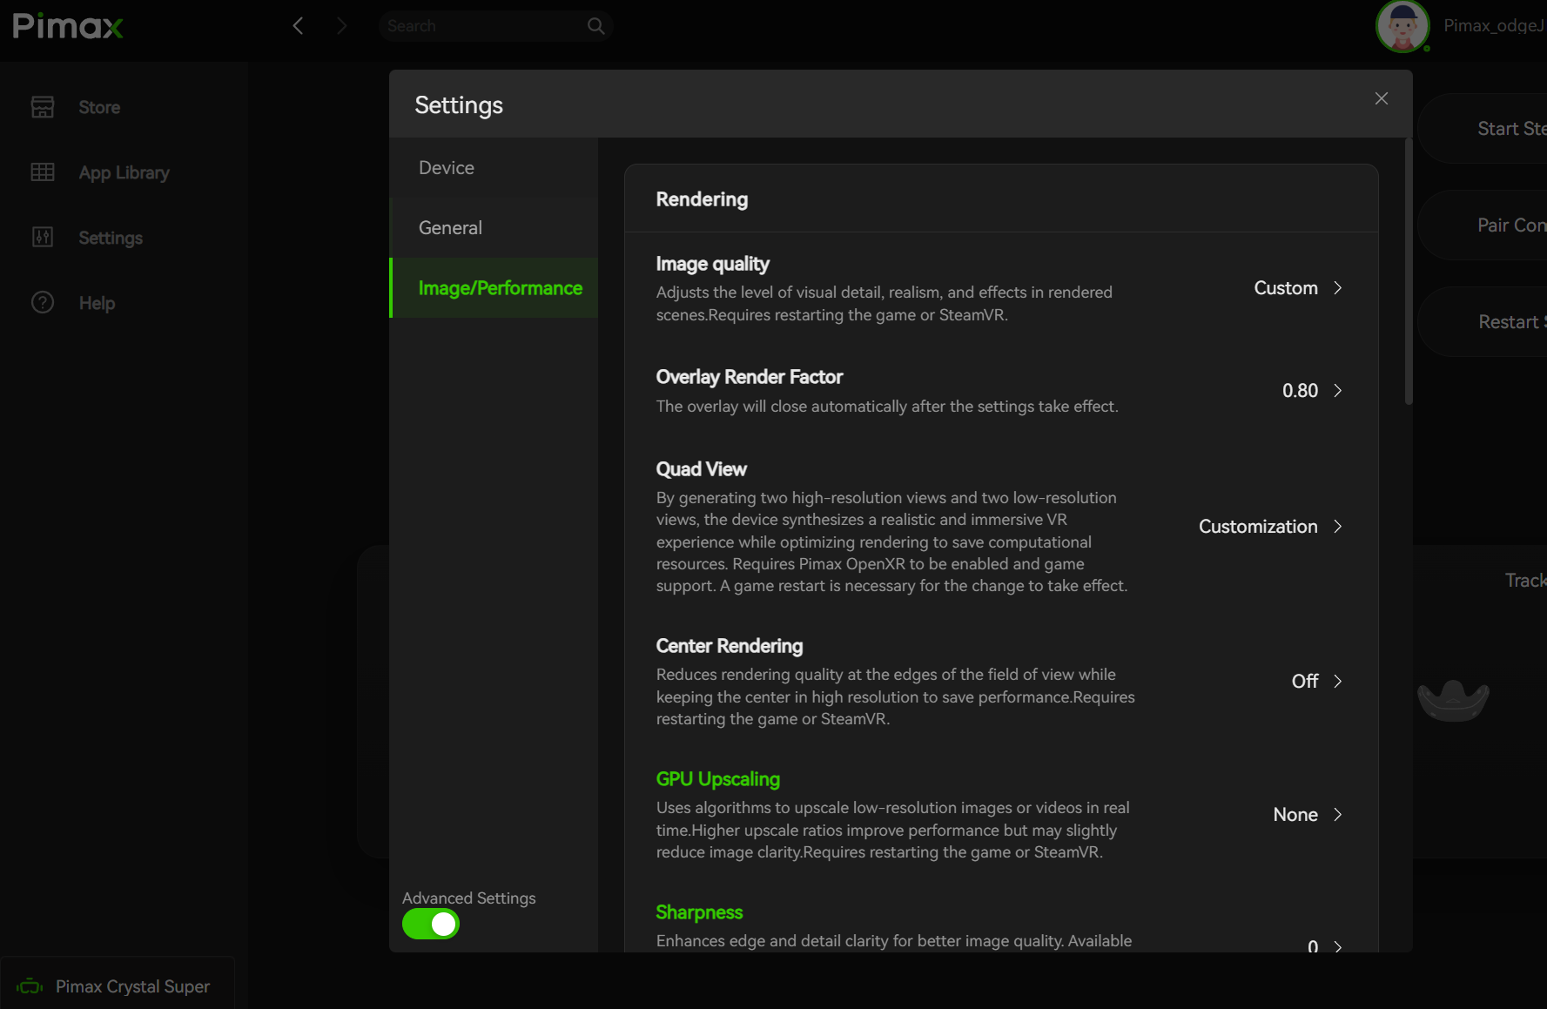
Task: Select the Image/Performance tab
Action: click(494, 287)
